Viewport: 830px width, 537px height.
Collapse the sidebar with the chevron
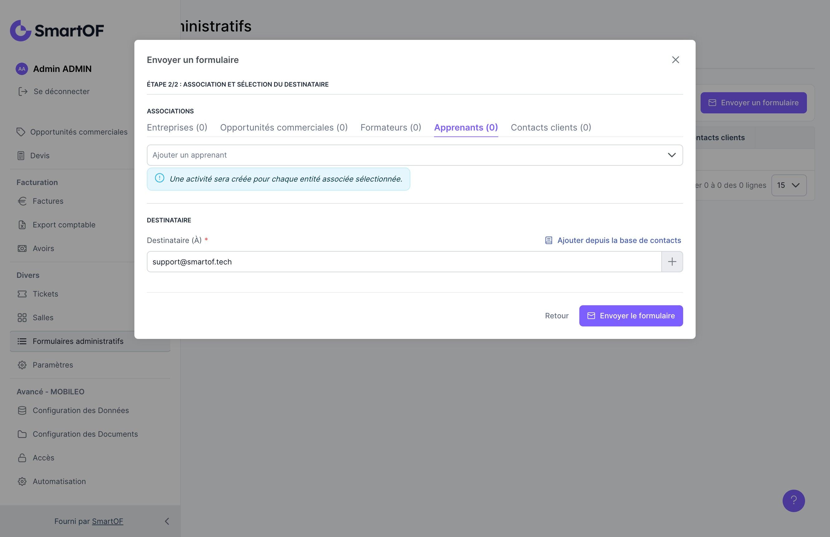tap(167, 521)
